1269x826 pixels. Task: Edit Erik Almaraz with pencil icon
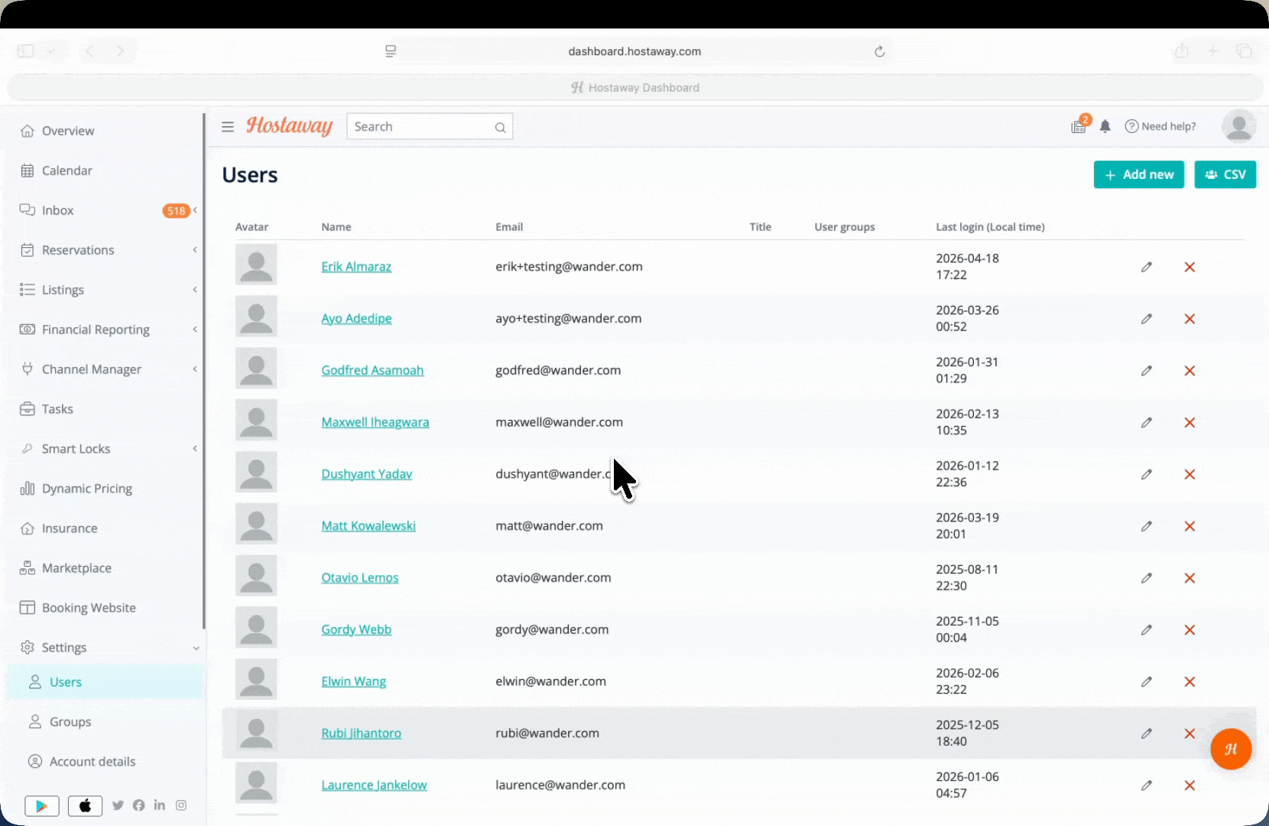coord(1147,267)
